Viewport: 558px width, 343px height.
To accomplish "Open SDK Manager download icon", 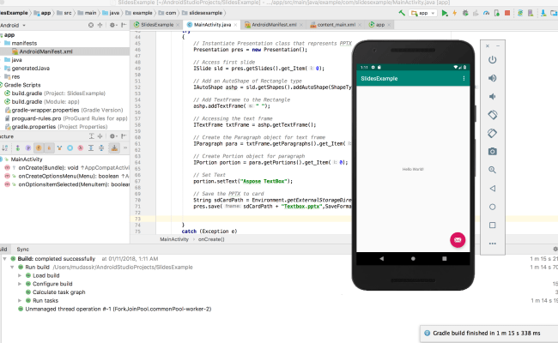I will tap(543, 13).
